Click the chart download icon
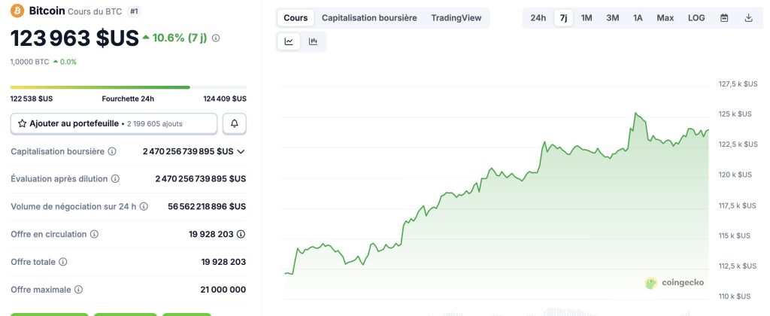 point(748,17)
